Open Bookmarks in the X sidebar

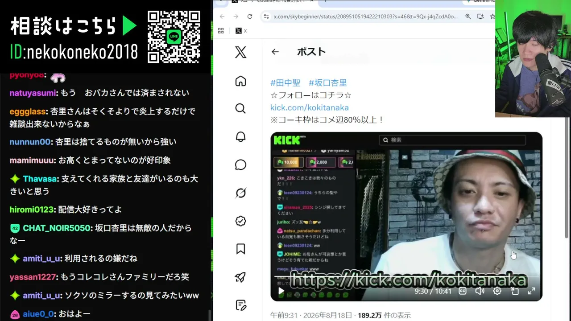(x=240, y=249)
